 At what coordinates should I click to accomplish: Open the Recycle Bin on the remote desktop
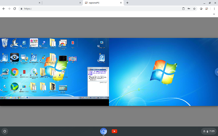point(5,43)
